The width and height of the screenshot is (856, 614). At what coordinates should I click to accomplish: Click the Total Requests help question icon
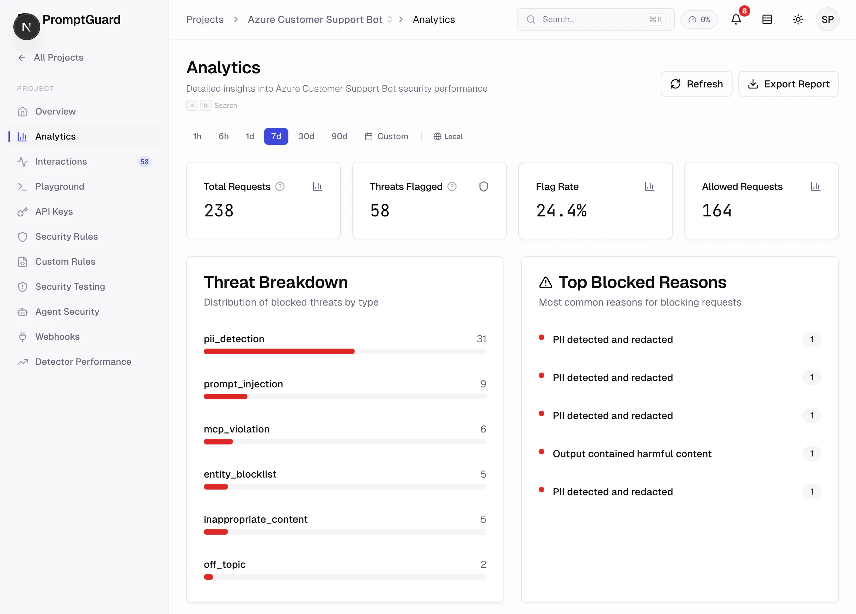[280, 186]
